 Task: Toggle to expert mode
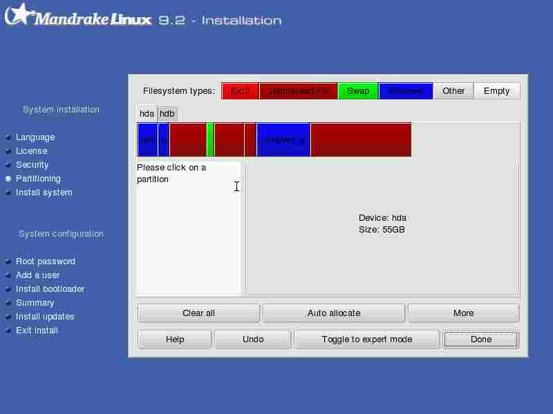pos(366,339)
